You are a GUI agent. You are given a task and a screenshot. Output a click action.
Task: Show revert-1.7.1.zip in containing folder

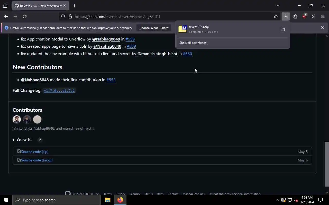283,29
